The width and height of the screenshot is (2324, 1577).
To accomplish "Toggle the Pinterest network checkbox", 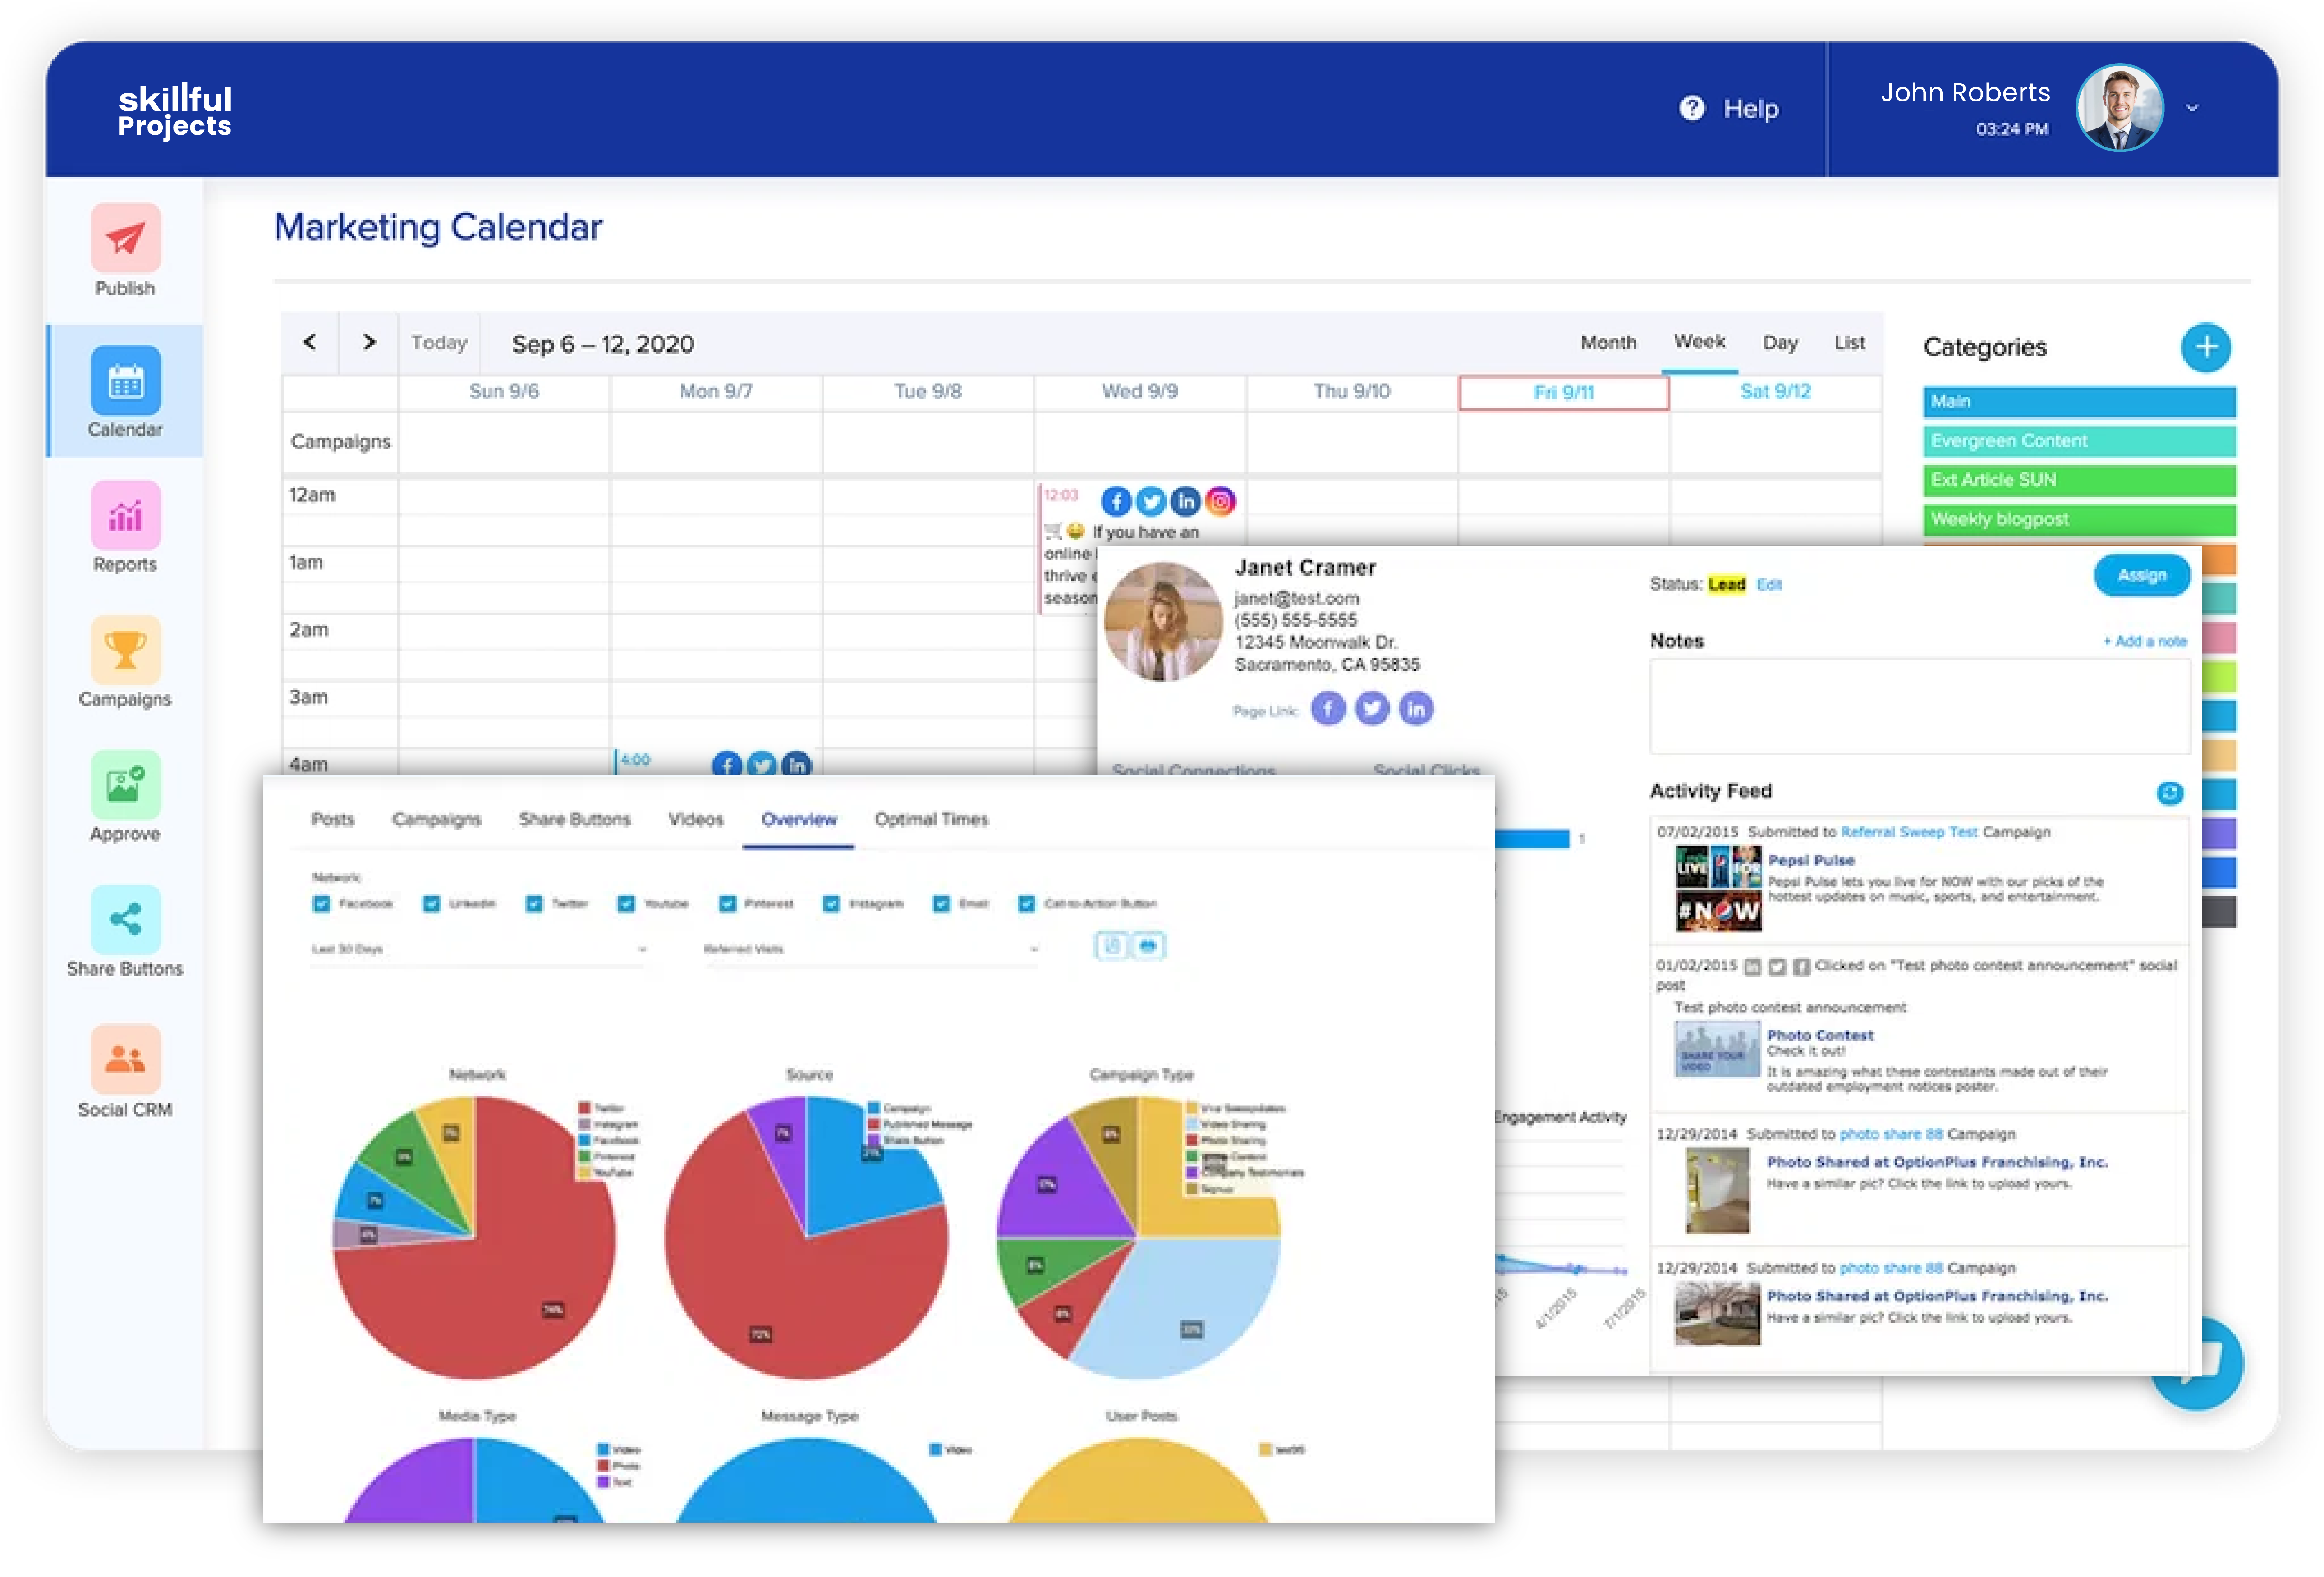I will click(728, 904).
